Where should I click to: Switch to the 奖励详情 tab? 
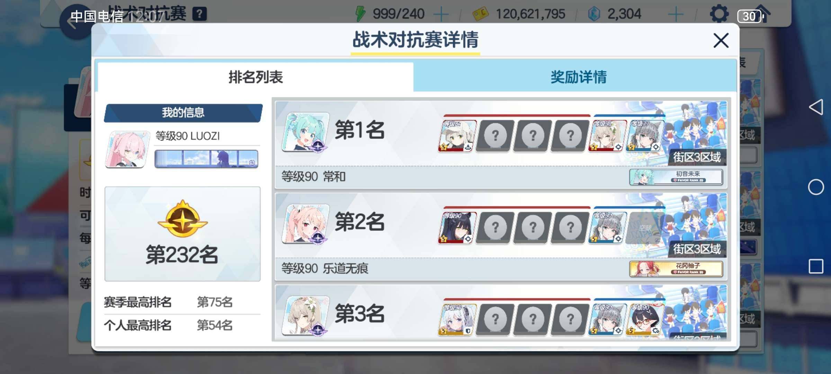(578, 77)
